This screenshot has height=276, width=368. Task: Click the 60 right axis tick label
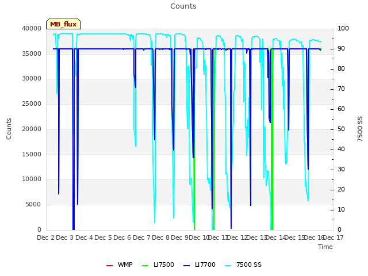(x=341, y=109)
